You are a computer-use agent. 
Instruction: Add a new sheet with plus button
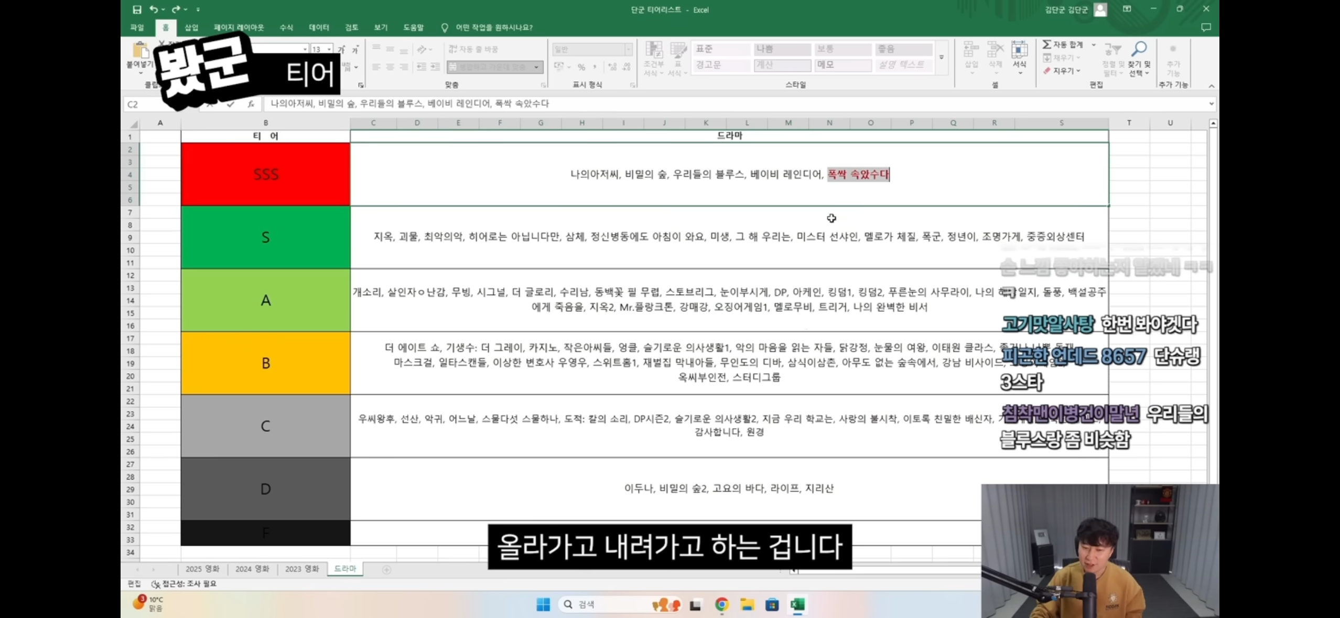click(x=386, y=570)
